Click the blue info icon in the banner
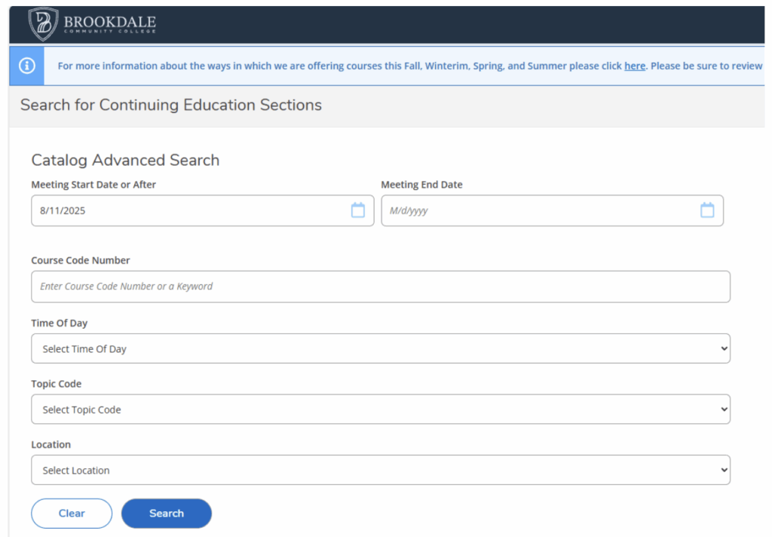 pyautogui.click(x=27, y=66)
